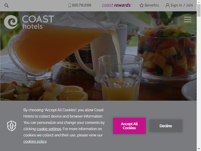Select the person icon for Sign In
The height and width of the screenshot is (151, 201).
[167, 5]
